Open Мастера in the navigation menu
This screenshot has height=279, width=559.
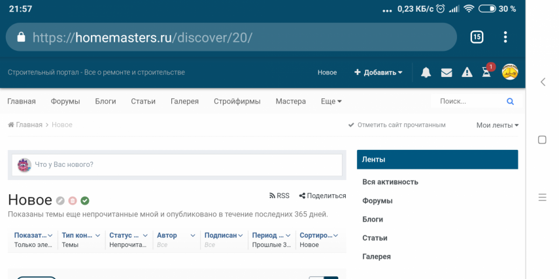(x=290, y=101)
